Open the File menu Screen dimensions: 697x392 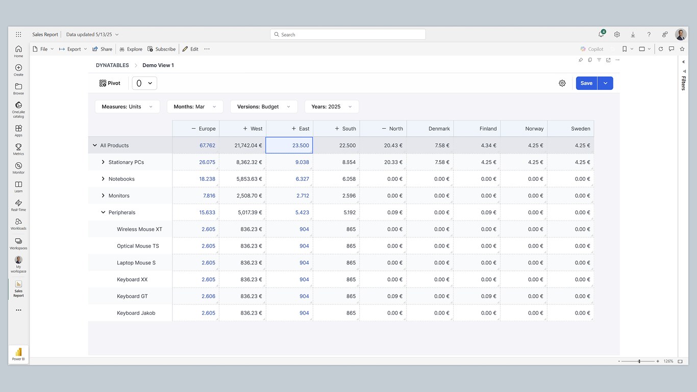click(x=43, y=49)
